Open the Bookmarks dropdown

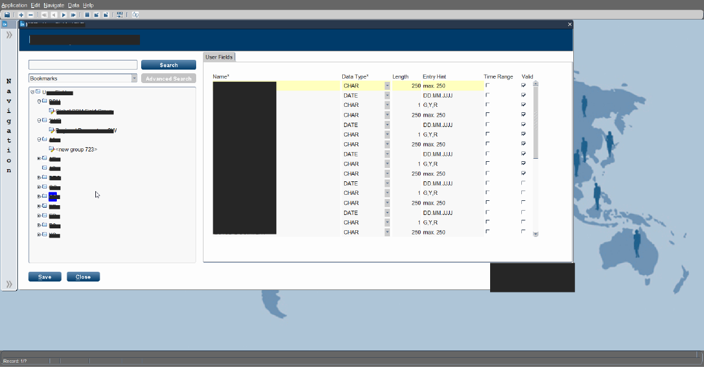point(134,78)
